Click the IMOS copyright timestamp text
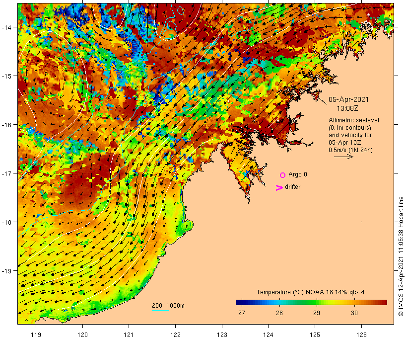Viewport: 407px width, 338px height. [x=401, y=256]
